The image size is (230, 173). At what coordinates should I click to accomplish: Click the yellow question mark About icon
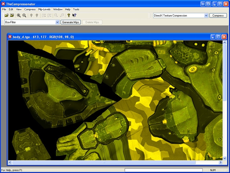point(69,15)
